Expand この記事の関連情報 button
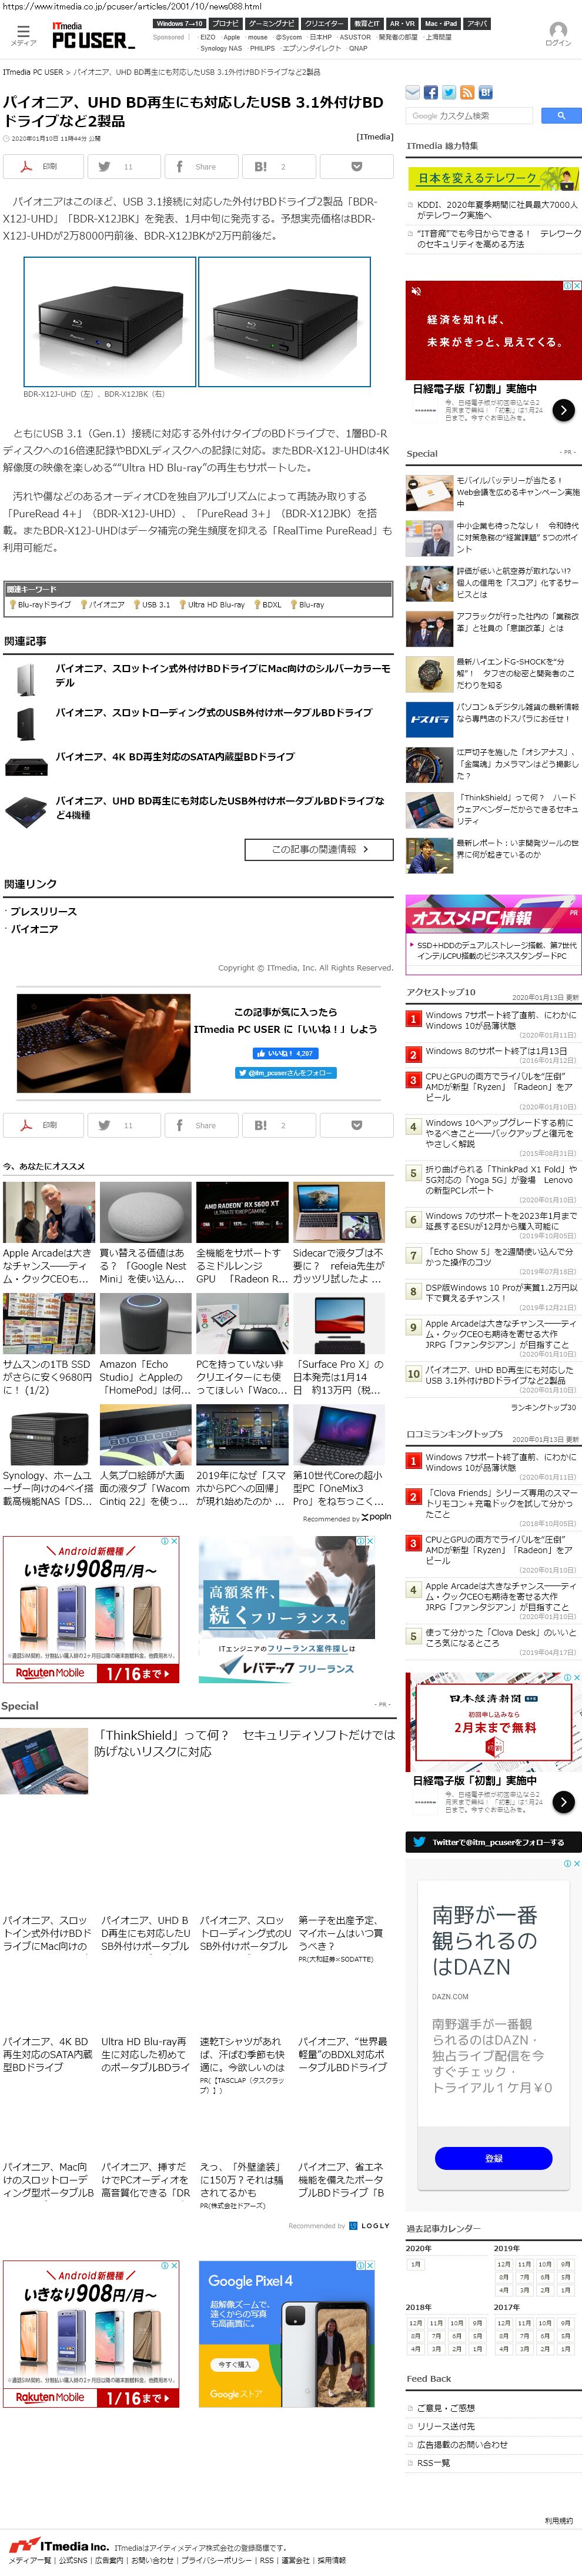 pyautogui.click(x=319, y=849)
